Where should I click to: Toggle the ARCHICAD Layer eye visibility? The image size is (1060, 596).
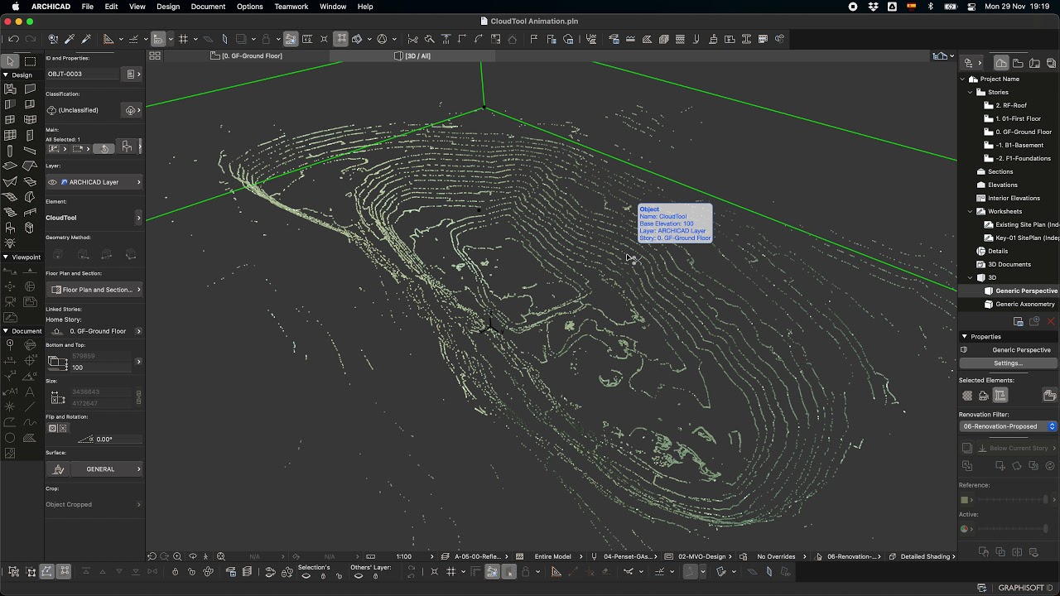pos(52,182)
